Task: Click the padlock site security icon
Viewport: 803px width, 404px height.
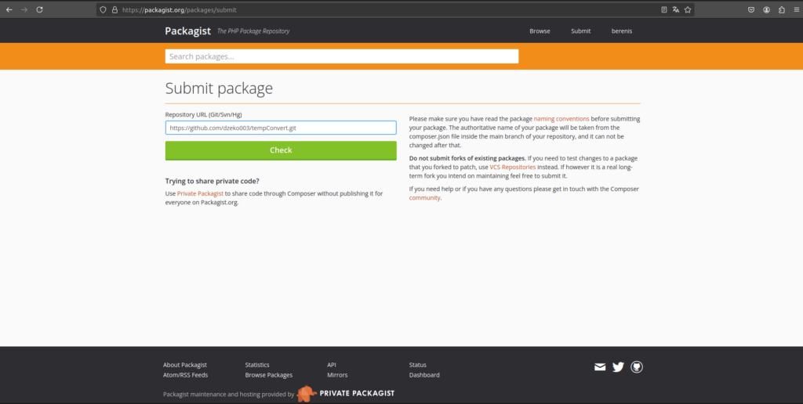Action: (x=114, y=9)
